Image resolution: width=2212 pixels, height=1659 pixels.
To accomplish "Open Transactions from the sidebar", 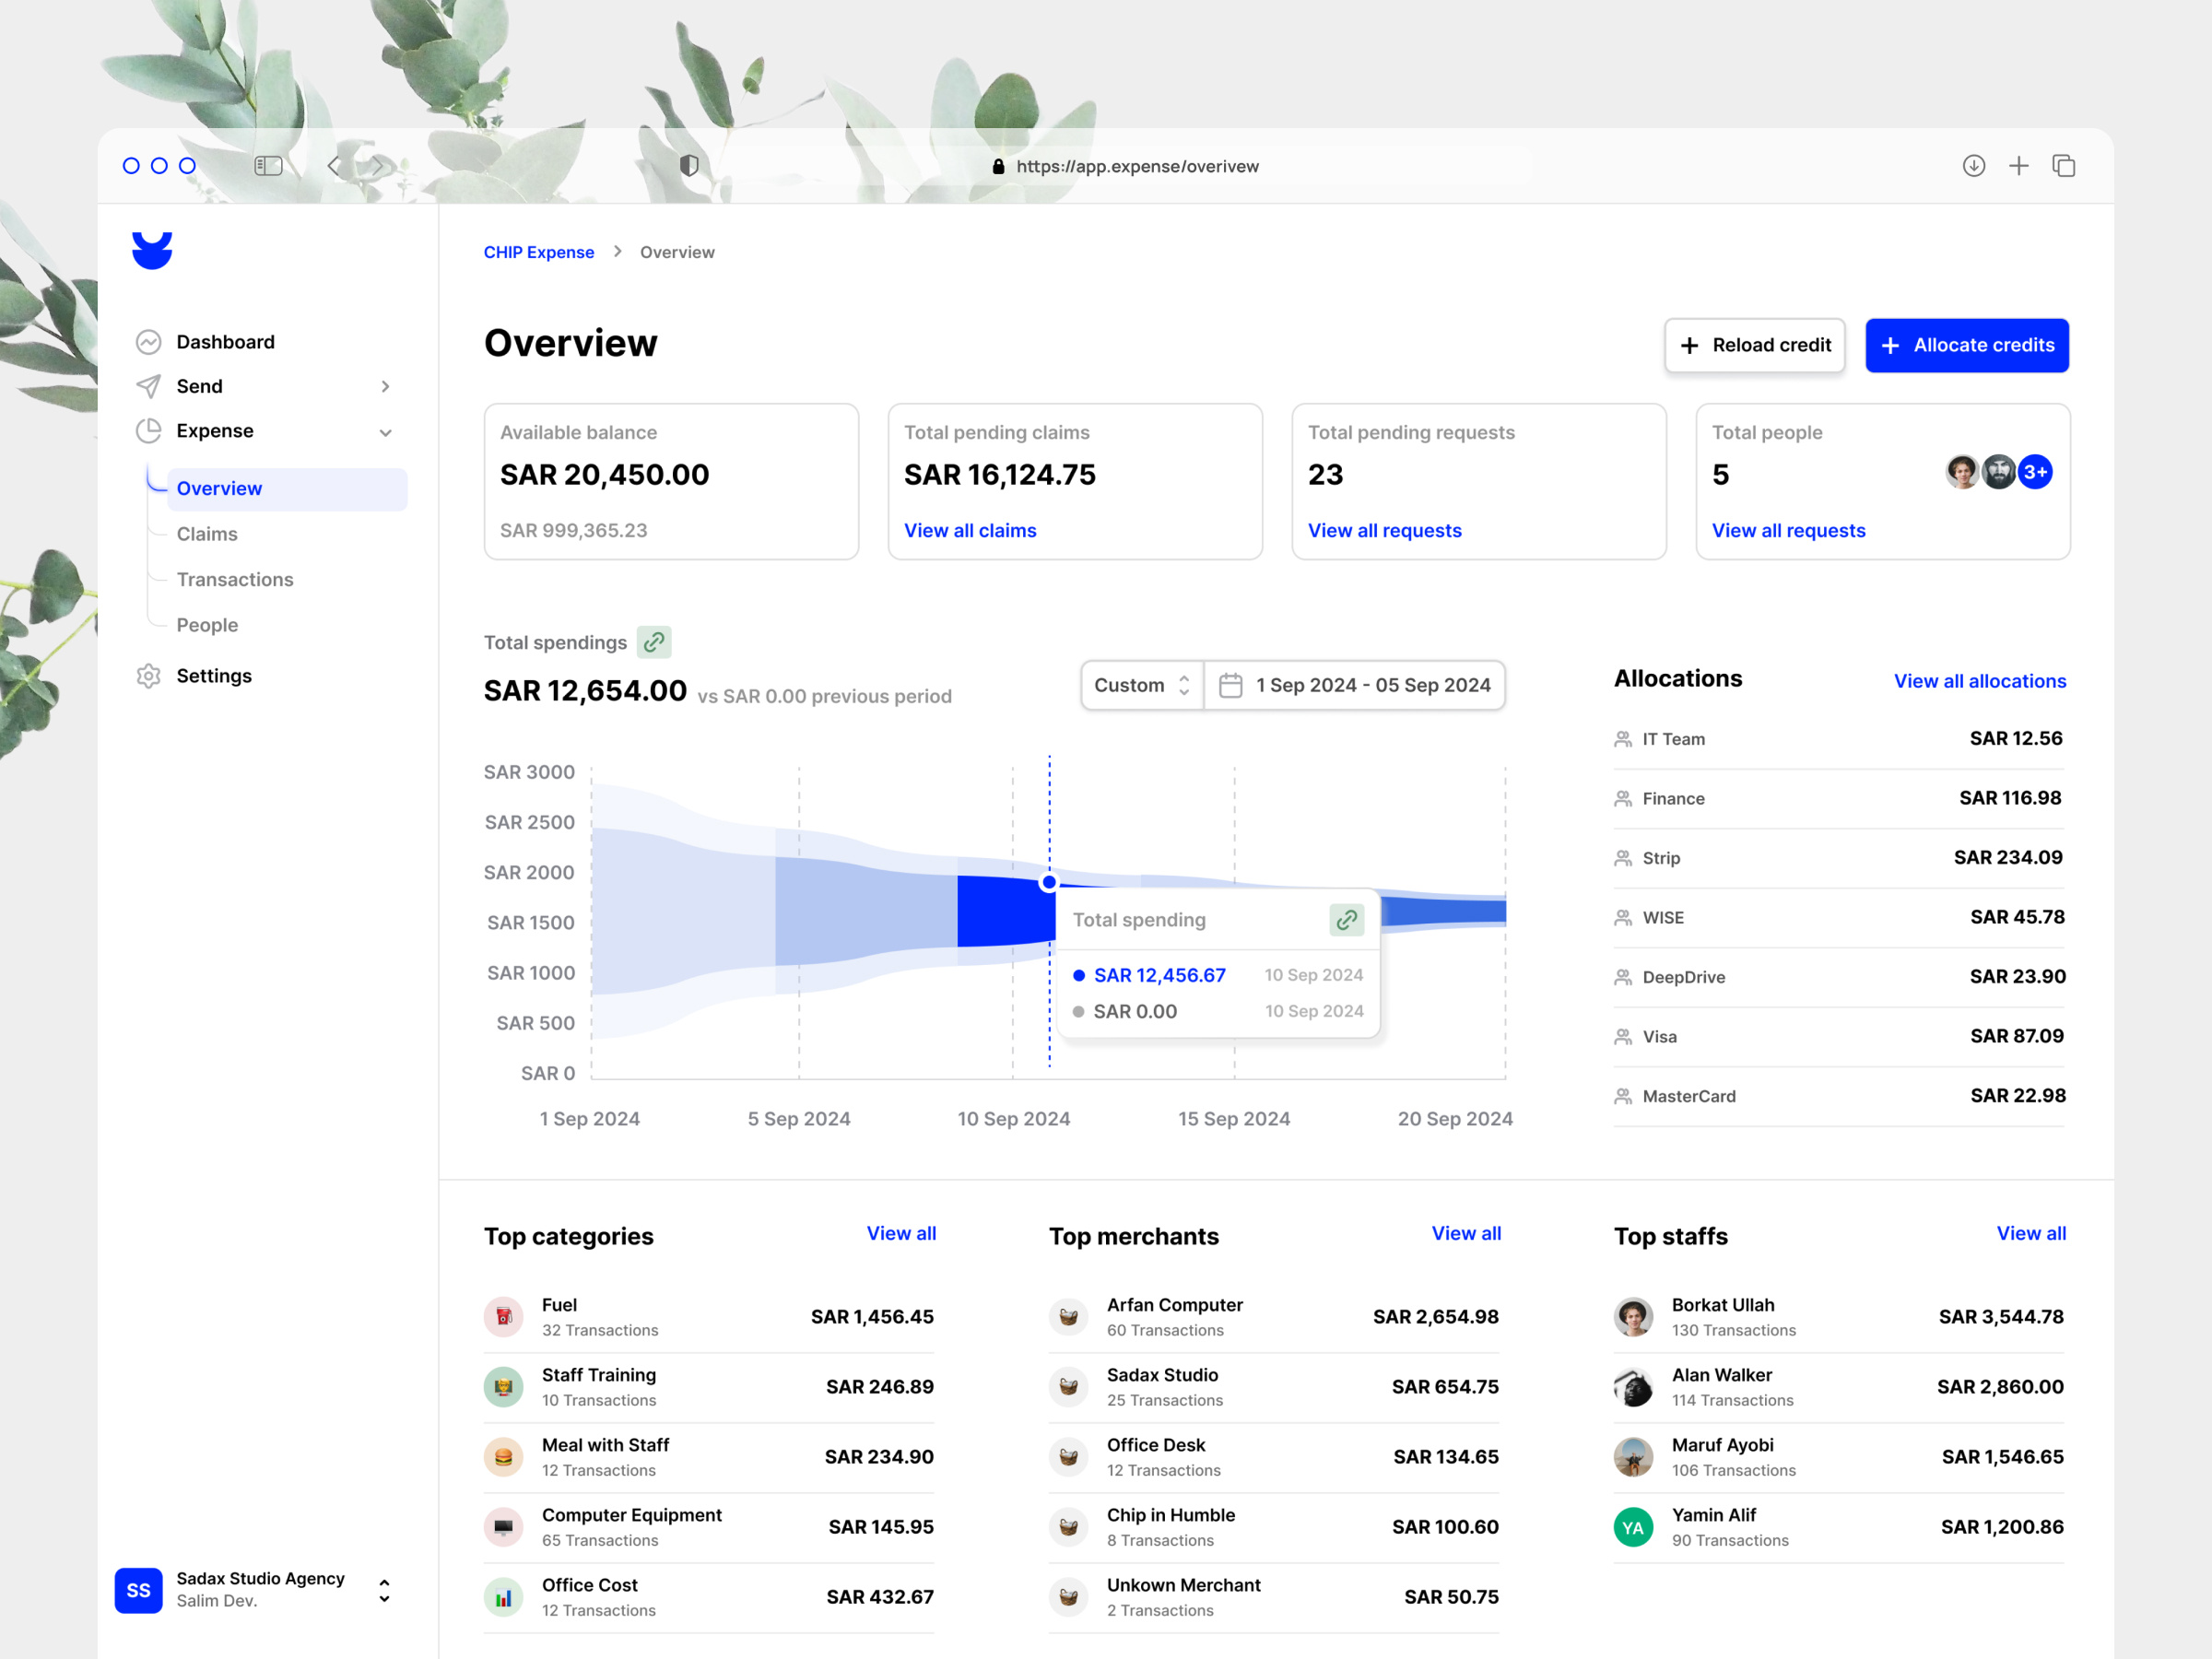I will point(234,579).
